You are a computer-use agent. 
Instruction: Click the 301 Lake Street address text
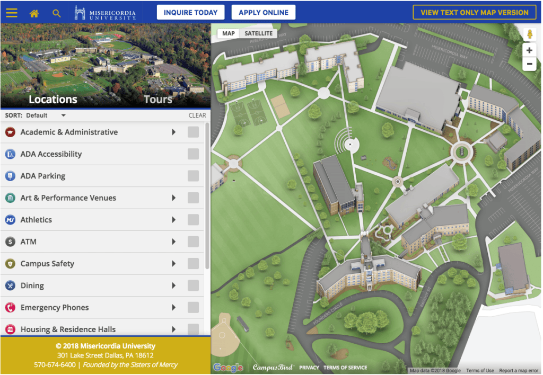click(x=106, y=355)
